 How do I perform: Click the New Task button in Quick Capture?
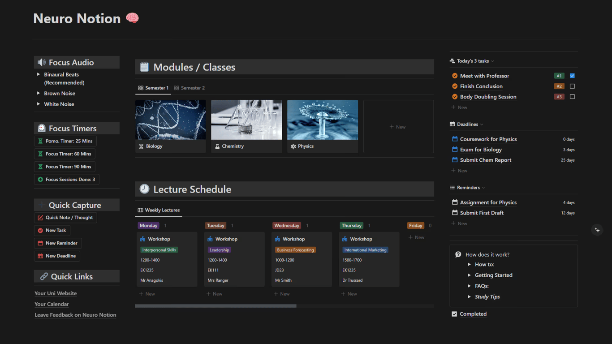[x=52, y=230]
